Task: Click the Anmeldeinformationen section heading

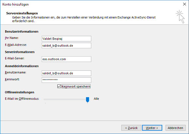Action: tap(22, 66)
